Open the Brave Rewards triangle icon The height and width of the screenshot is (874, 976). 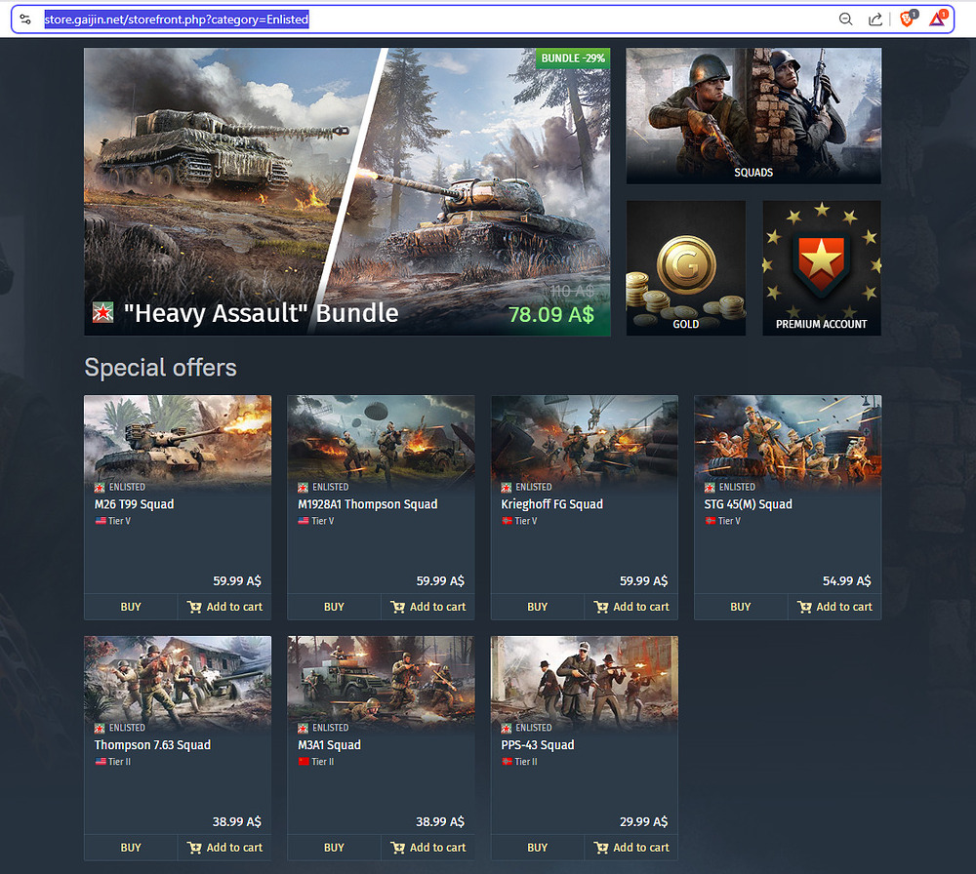[x=937, y=20]
